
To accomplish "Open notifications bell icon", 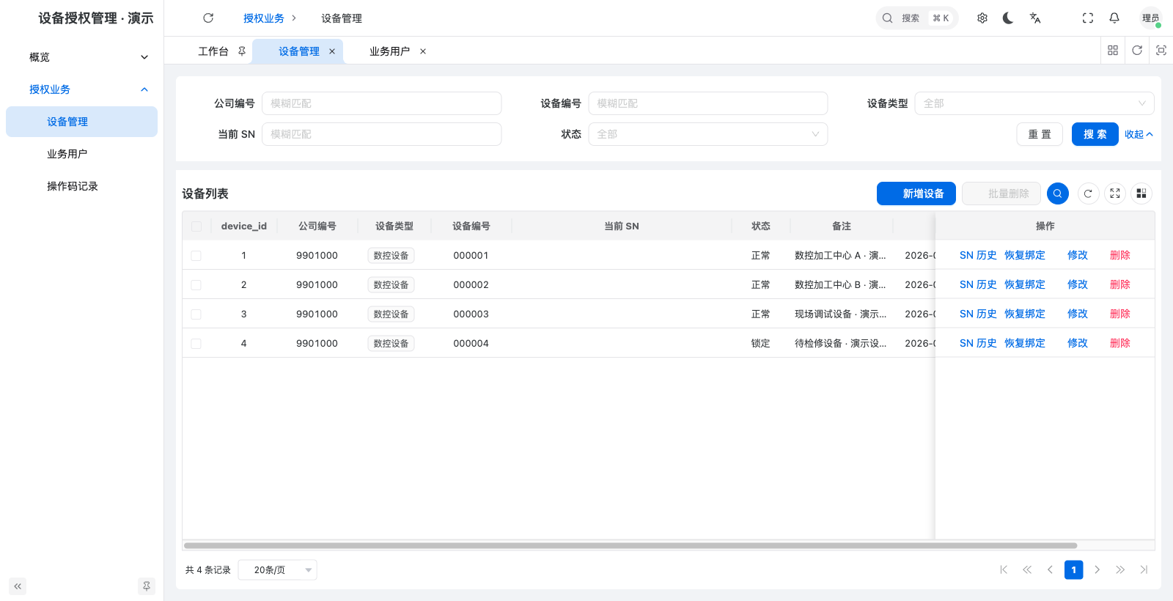I will [1114, 18].
